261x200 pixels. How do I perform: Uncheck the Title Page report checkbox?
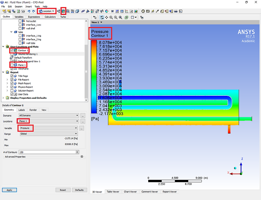[x=12, y=76]
